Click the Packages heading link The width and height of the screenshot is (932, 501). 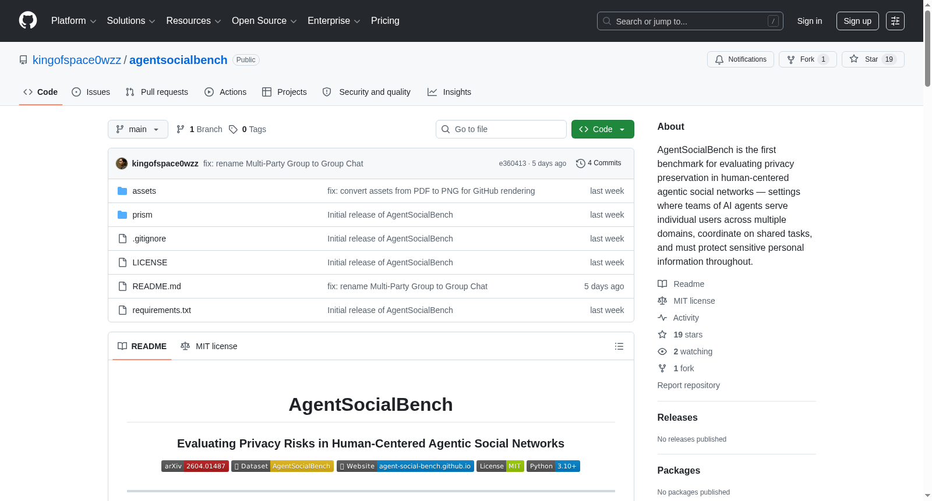[x=679, y=471]
